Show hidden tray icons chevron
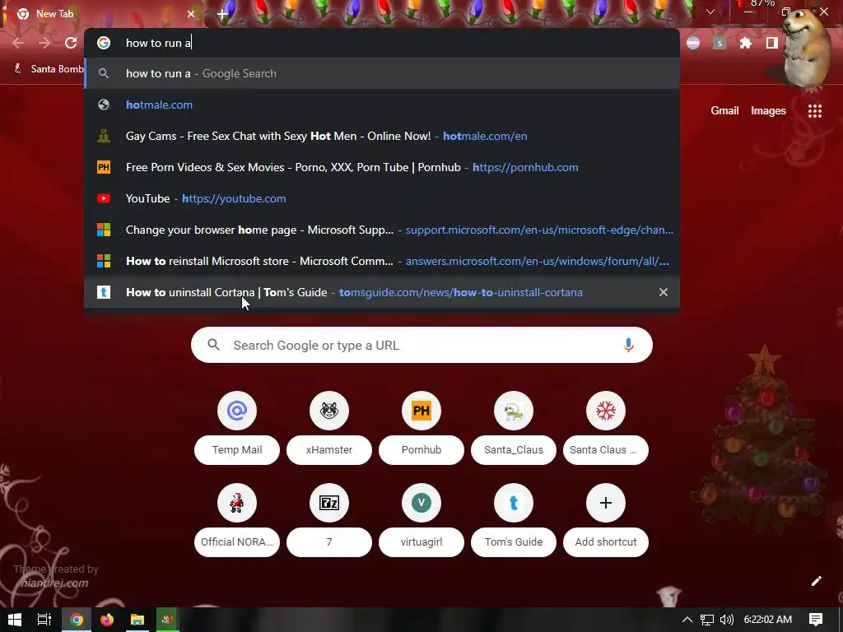The width and height of the screenshot is (843, 632). (x=687, y=620)
